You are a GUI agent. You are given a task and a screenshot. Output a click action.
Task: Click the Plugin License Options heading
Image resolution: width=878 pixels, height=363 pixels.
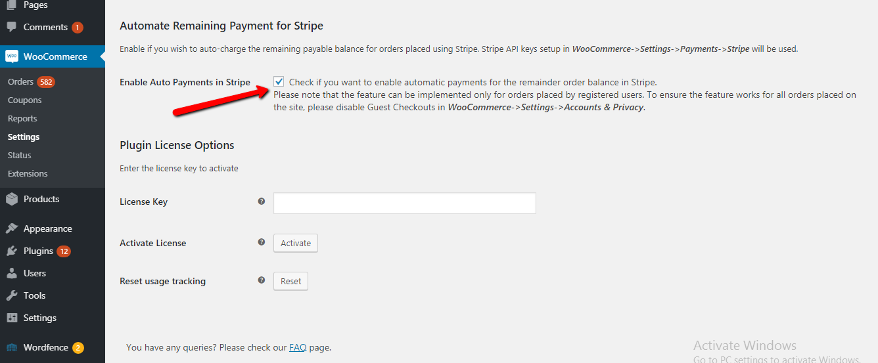(177, 145)
